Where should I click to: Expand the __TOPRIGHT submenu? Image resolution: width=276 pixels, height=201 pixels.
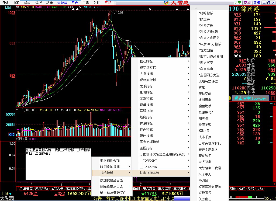(x=161, y=161)
